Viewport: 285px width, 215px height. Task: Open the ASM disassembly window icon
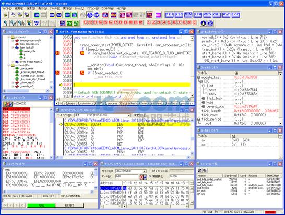coord(198,15)
